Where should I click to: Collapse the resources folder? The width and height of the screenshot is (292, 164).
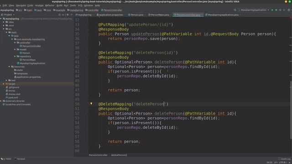coord(9,67)
